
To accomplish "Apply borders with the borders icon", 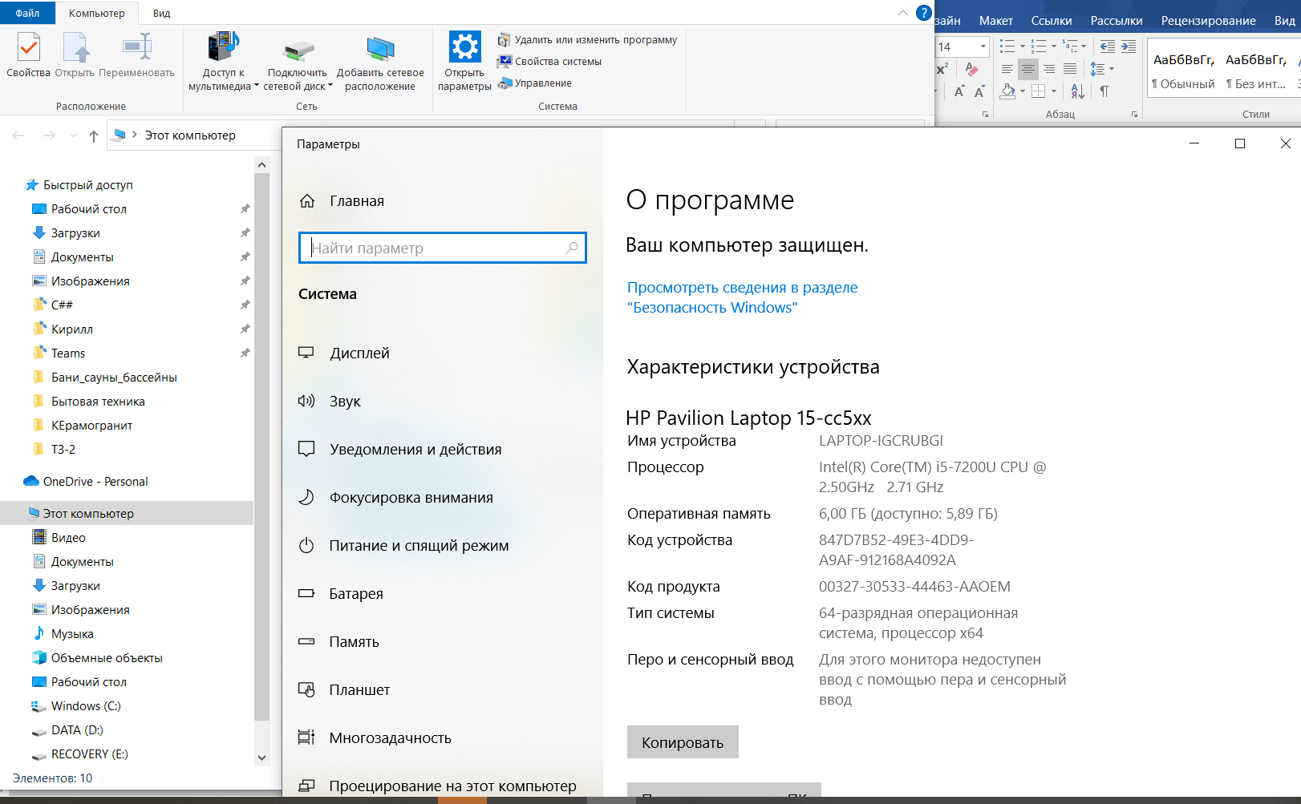I will pos(1038,91).
